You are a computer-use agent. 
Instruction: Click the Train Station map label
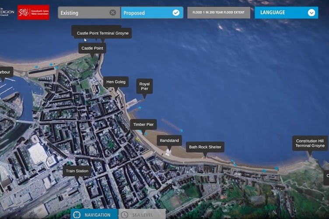(77, 171)
